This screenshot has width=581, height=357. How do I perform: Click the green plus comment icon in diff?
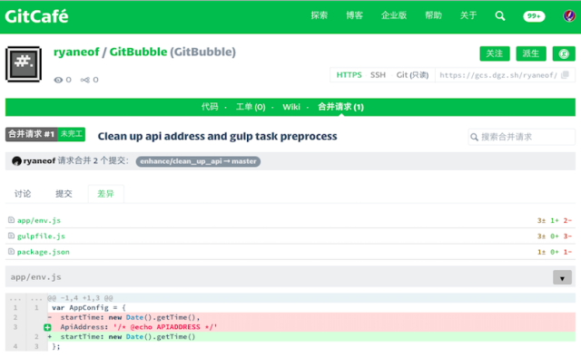click(x=47, y=327)
